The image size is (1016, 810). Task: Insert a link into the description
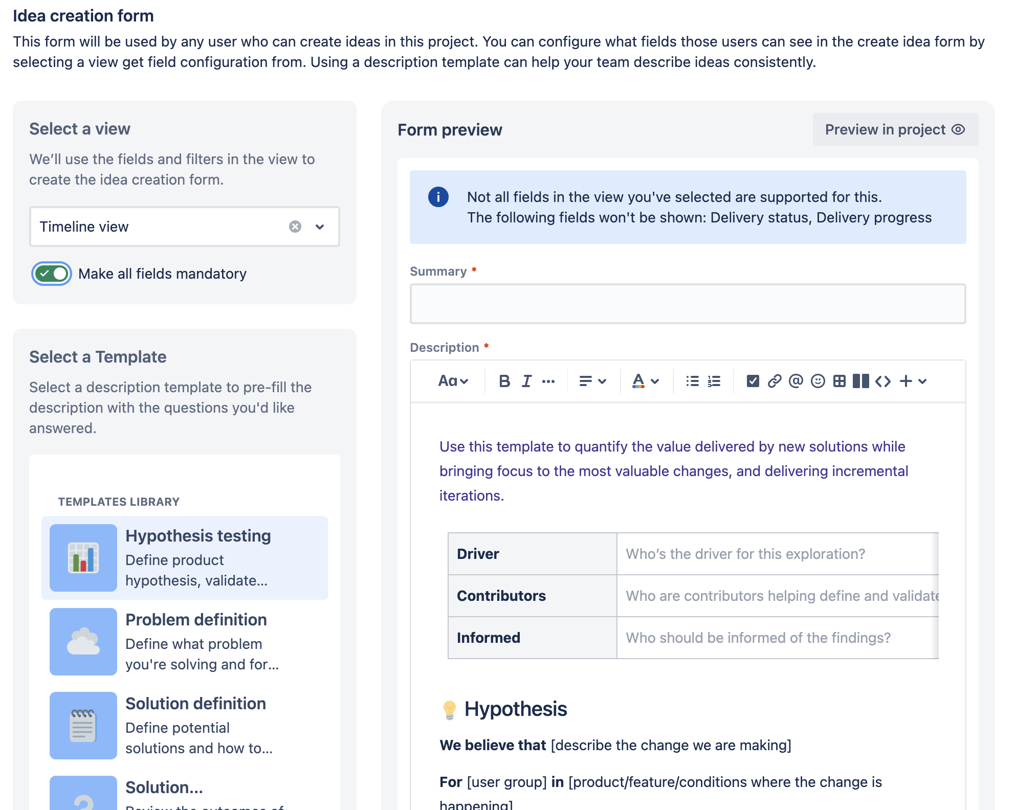[774, 381]
